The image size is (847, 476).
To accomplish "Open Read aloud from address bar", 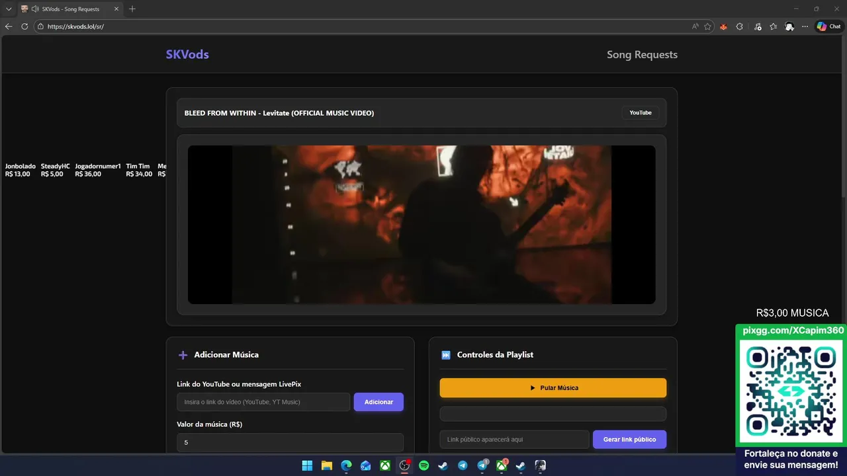I will click(695, 26).
